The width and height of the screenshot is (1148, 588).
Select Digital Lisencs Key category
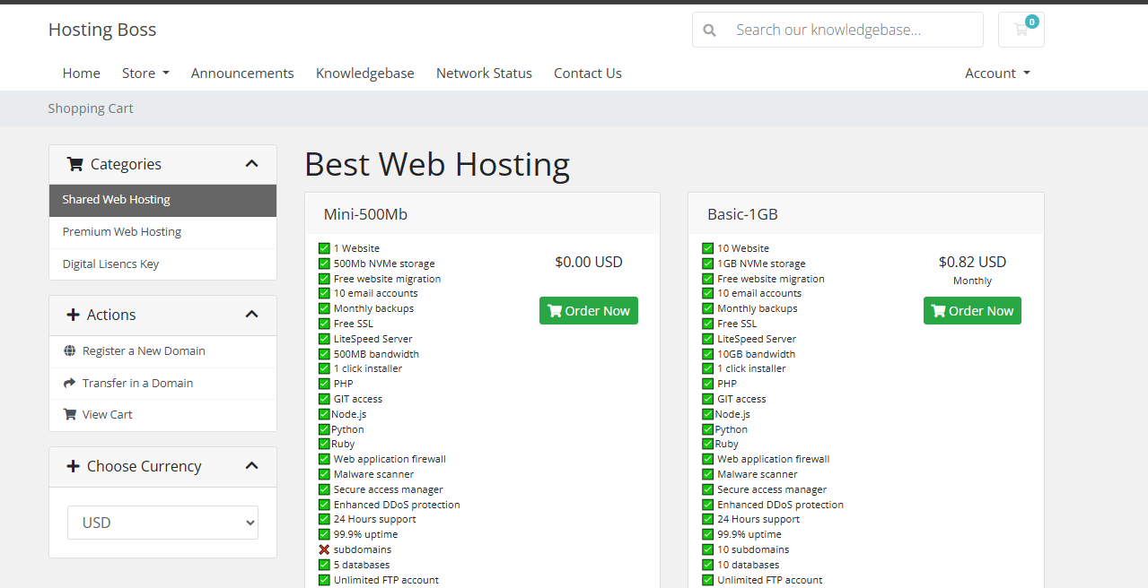[162, 264]
